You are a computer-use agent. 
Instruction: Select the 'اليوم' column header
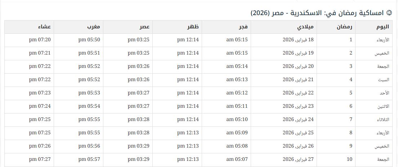pos(382,27)
